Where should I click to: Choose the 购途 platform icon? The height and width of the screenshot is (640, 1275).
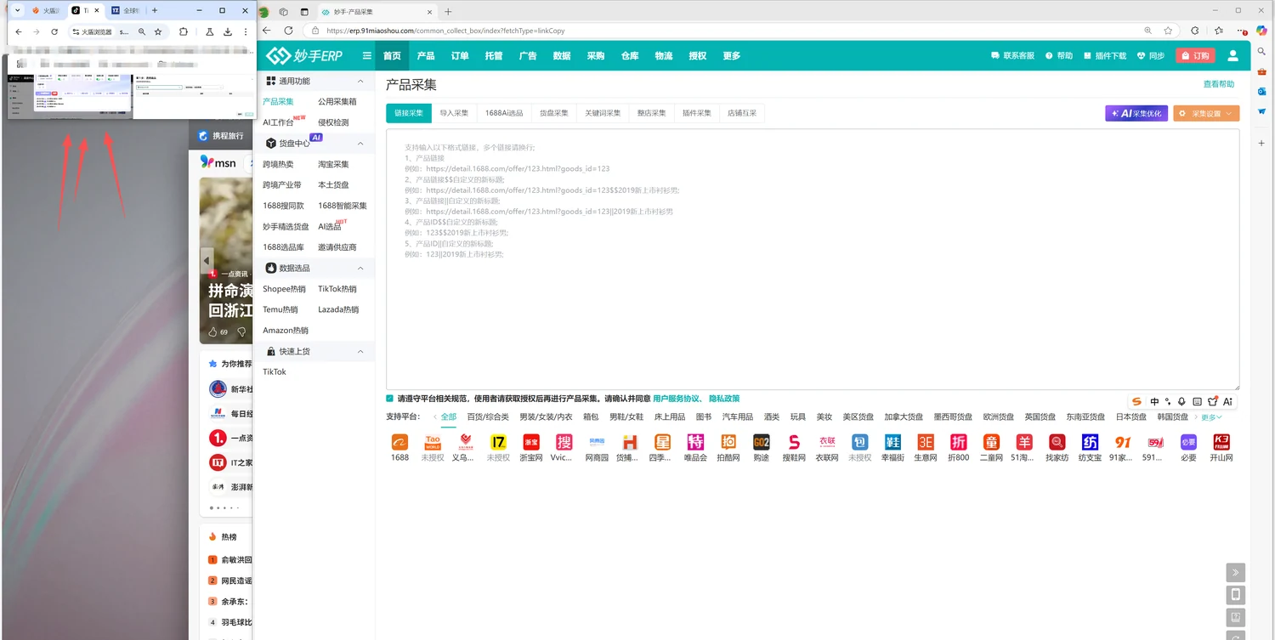[x=762, y=442]
